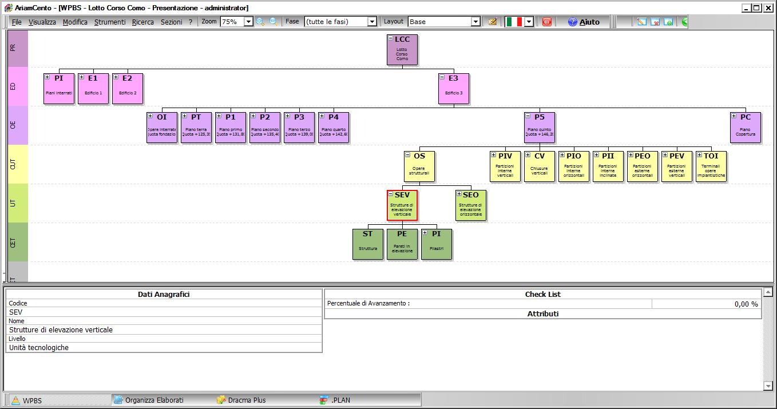Collapse the LCC root node
The width and height of the screenshot is (777, 409).
coord(390,38)
